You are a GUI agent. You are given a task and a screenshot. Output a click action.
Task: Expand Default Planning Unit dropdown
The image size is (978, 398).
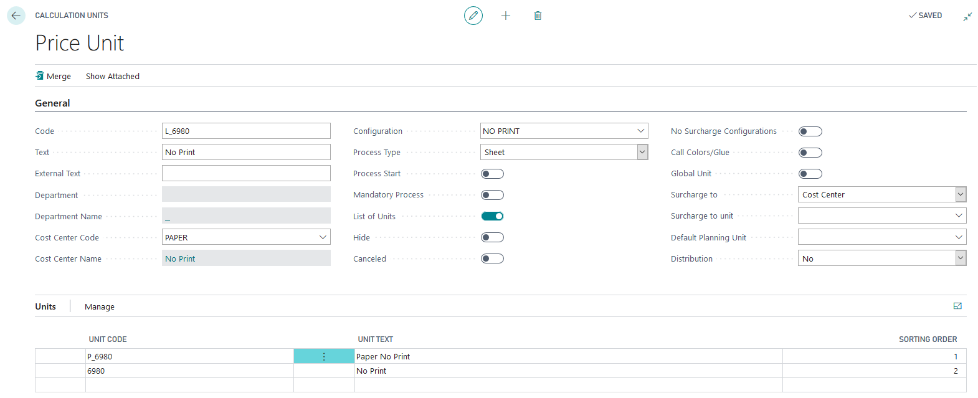pos(959,237)
